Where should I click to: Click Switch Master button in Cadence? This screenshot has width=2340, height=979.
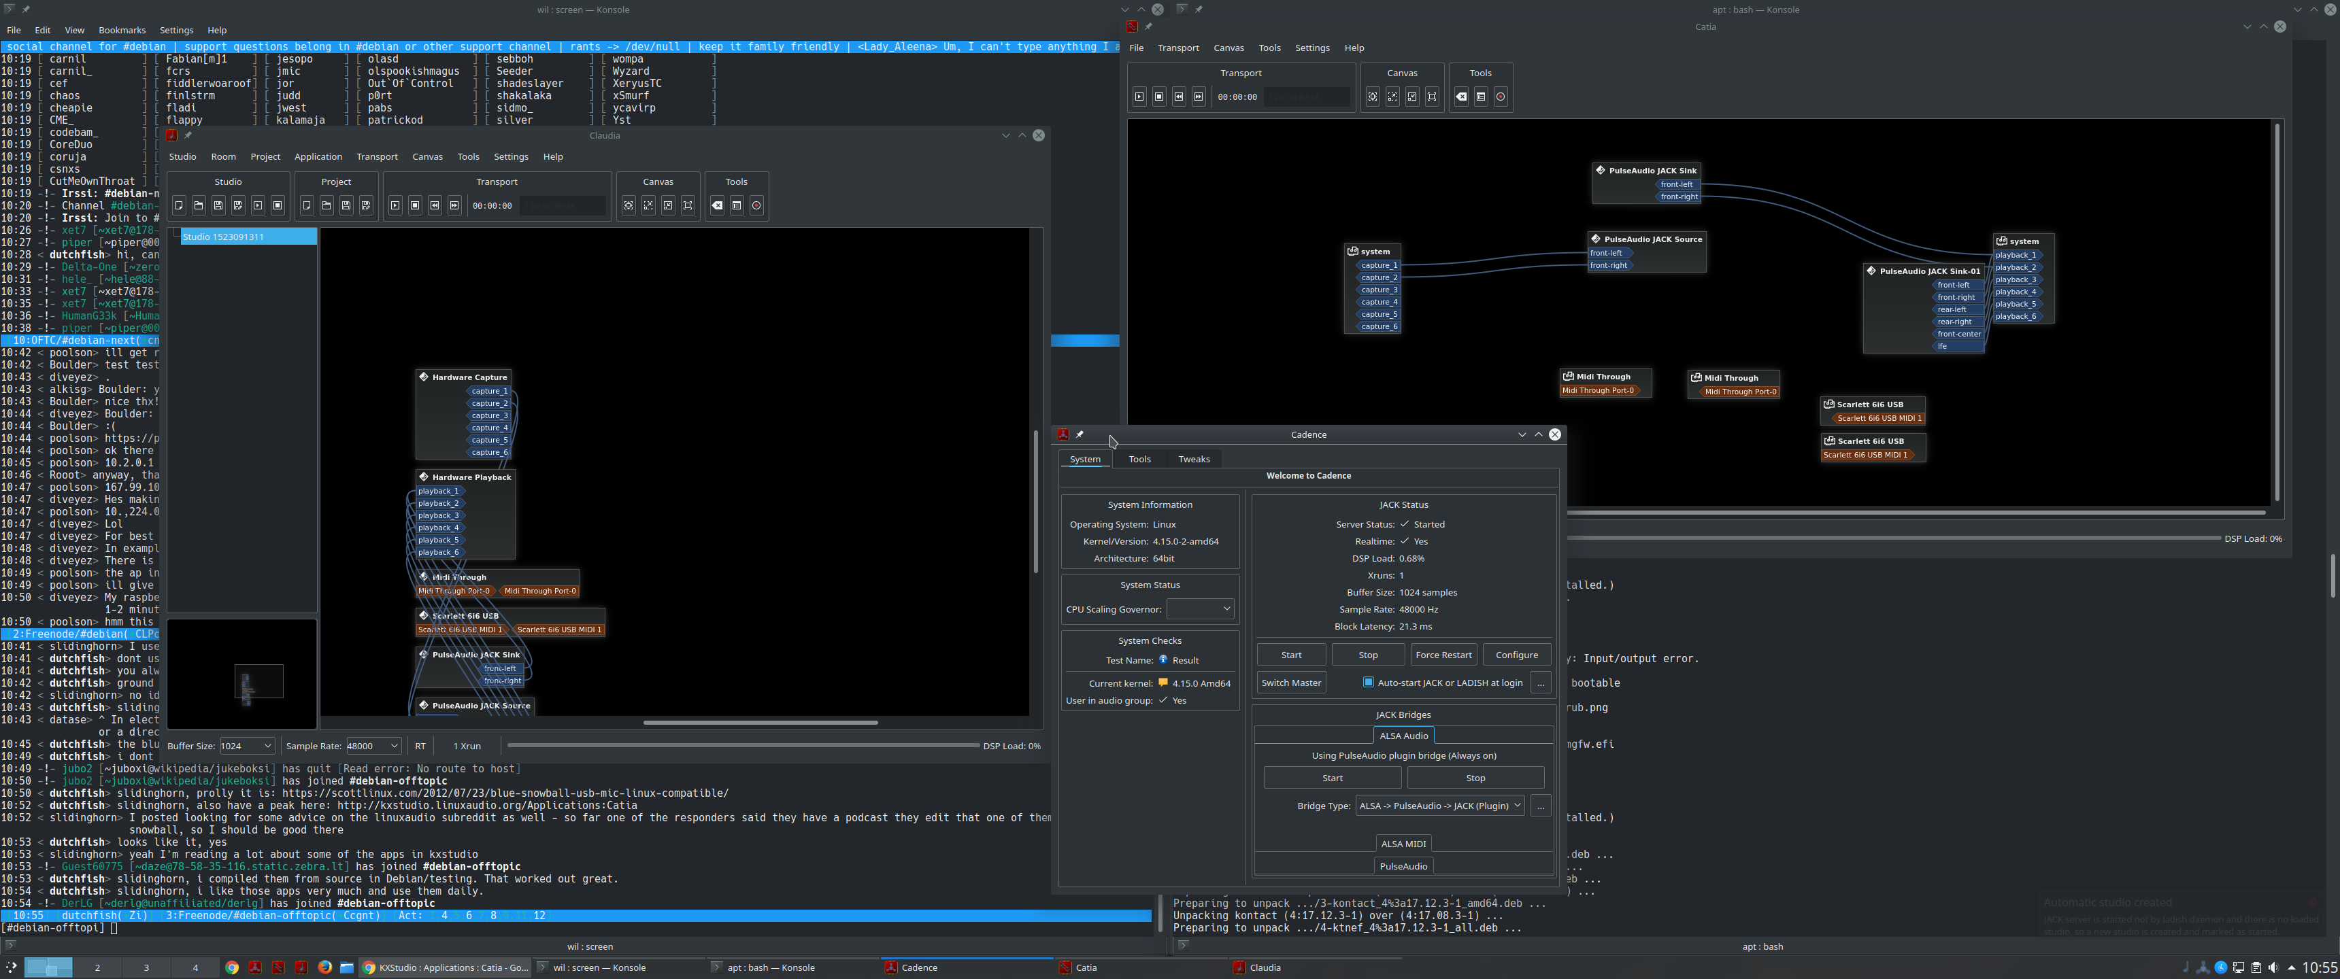coord(1291,682)
